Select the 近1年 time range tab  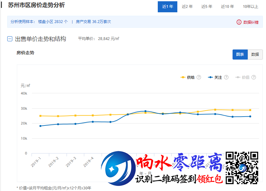point(168,7)
